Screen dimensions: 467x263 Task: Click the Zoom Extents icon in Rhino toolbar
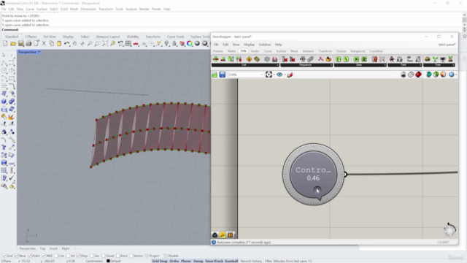(105, 44)
